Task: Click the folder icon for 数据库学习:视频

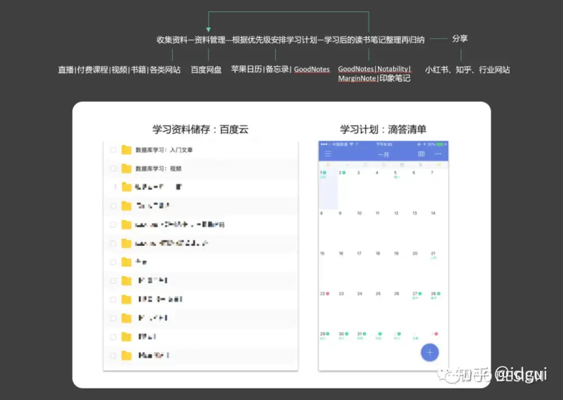Action: (x=126, y=168)
